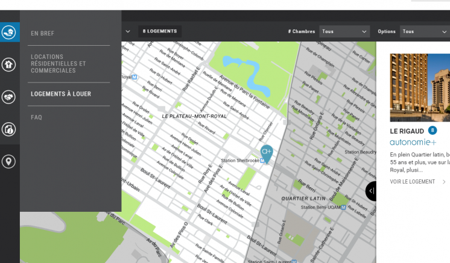Click the building document sidebar icon
This screenshot has width=450, height=263.
tap(9, 129)
